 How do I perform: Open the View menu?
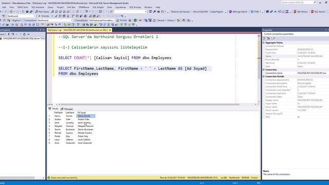[11, 7]
